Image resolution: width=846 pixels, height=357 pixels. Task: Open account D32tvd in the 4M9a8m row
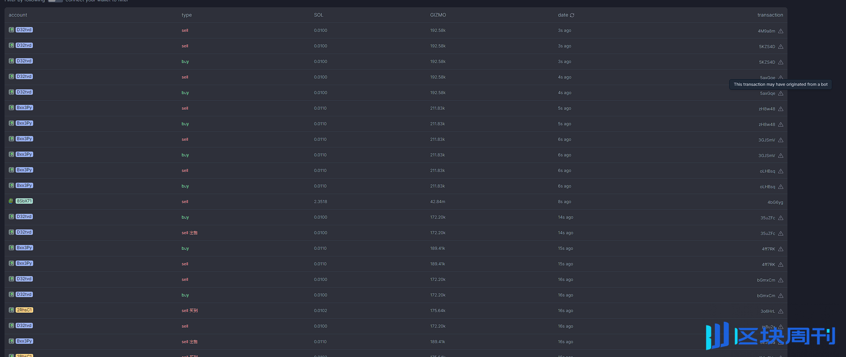click(x=24, y=30)
